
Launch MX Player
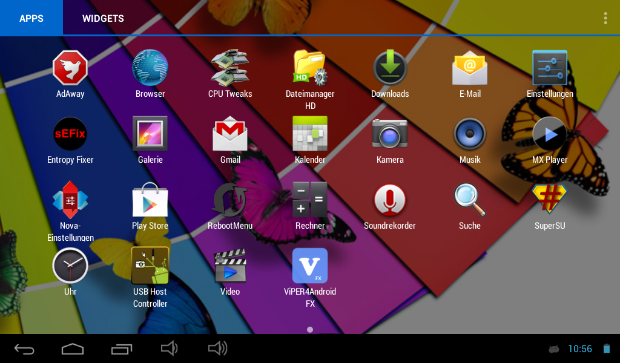coord(550,134)
